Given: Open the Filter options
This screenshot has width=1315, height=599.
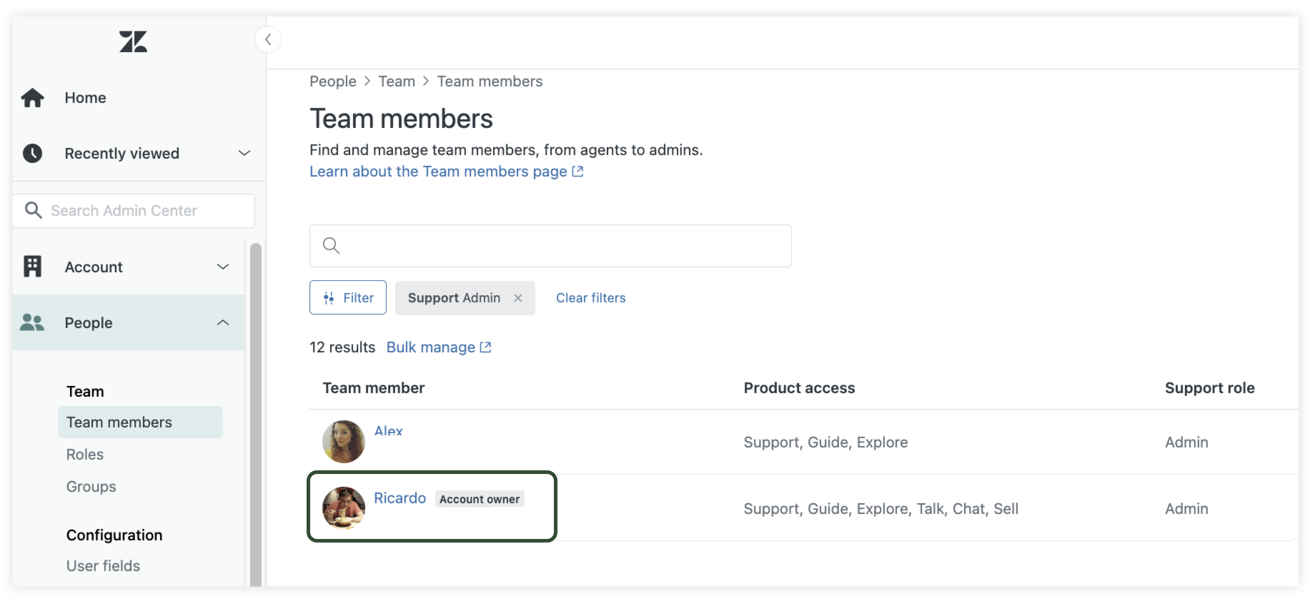Looking at the screenshot, I should 348,297.
